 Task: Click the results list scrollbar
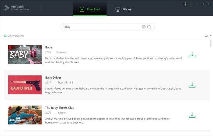click(x=211, y=43)
